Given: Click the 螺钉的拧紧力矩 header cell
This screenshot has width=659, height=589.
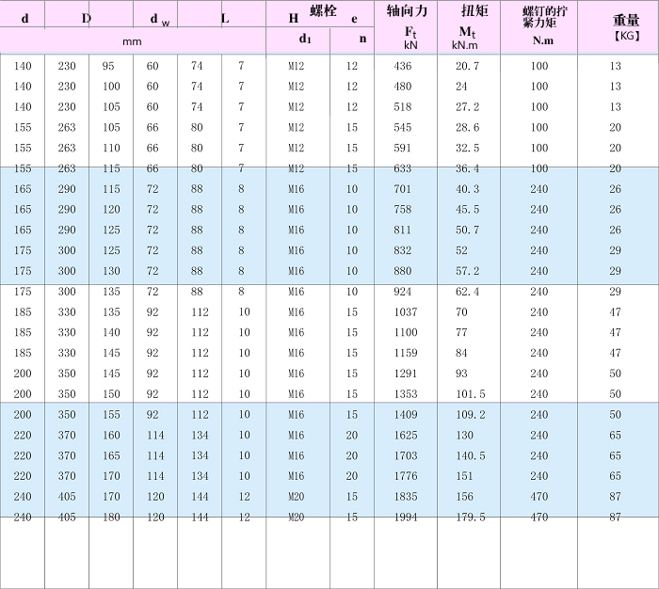Looking at the screenshot, I should click(x=538, y=27).
